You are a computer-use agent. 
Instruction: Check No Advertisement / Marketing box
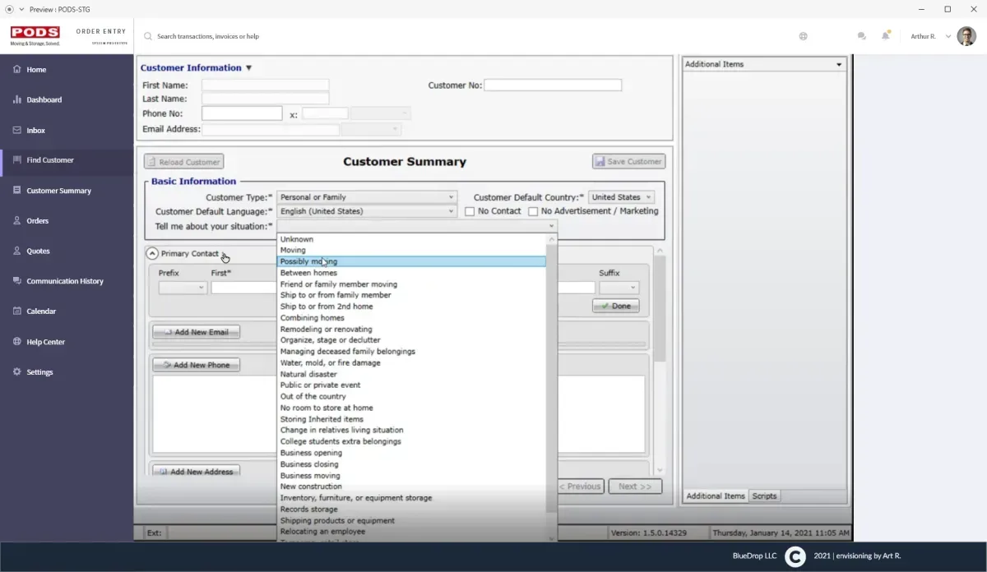533,211
